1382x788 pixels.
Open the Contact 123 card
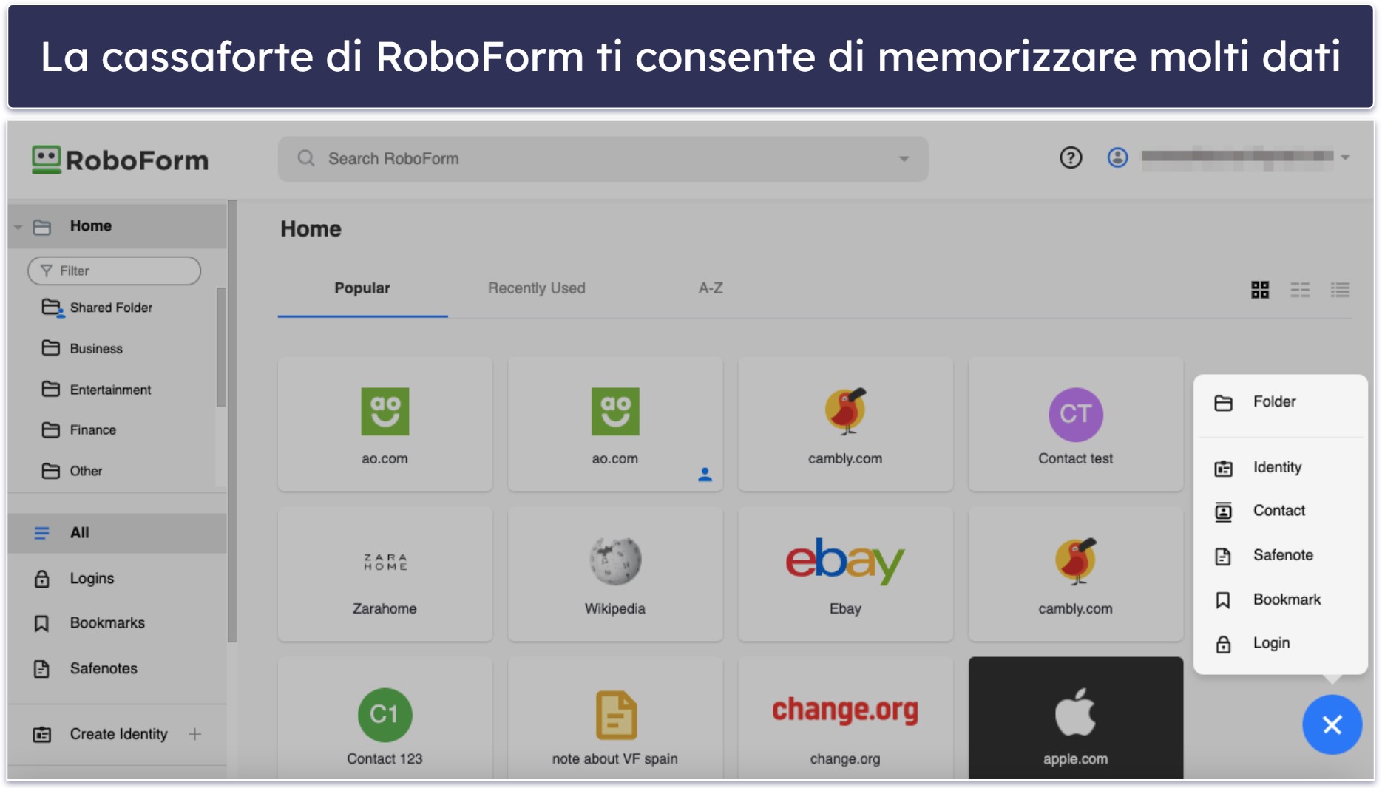(x=385, y=718)
